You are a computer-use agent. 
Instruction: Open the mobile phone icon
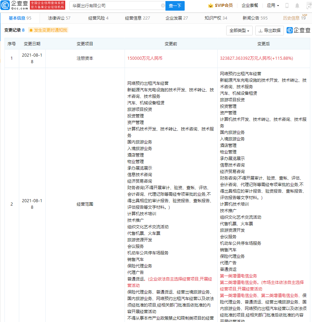287,5
